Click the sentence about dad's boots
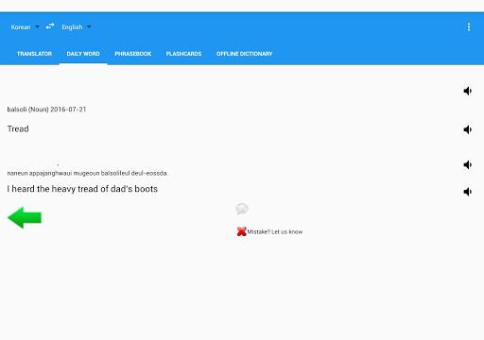484x340 pixels. 82,189
